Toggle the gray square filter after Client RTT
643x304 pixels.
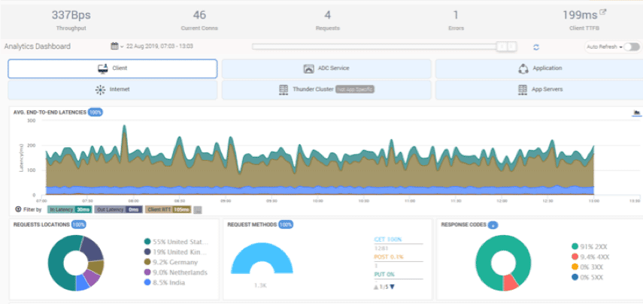click(198, 210)
